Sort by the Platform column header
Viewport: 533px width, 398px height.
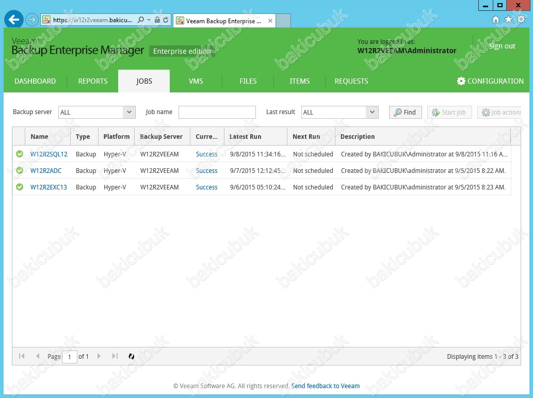[117, 136]
